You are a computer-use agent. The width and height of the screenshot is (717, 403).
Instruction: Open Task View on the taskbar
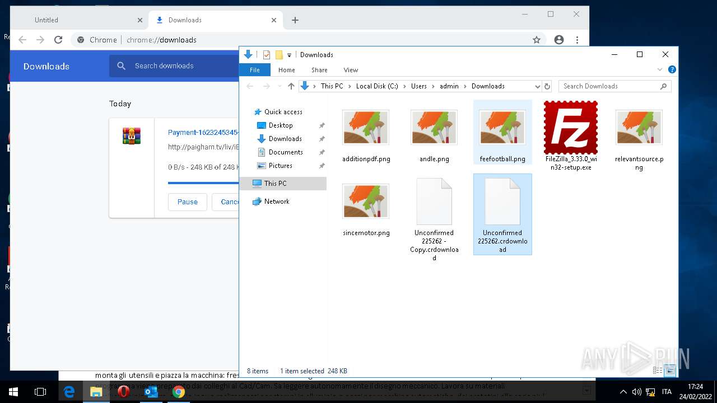coord(40,392)
